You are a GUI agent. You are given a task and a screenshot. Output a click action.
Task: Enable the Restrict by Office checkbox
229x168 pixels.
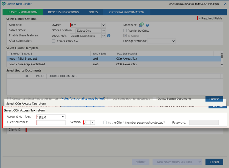coord(125,31)
